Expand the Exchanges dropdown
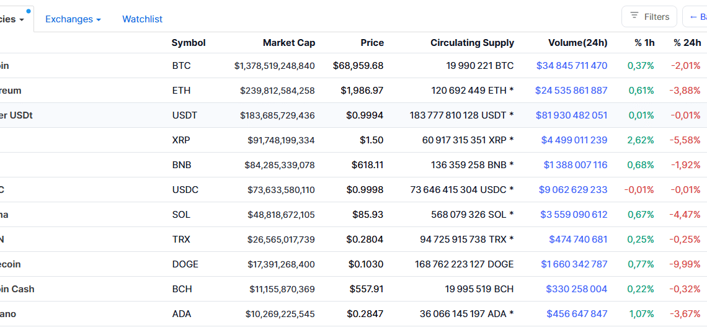 [73, 19]
